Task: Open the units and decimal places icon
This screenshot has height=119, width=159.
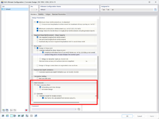Action: [7, 116]
